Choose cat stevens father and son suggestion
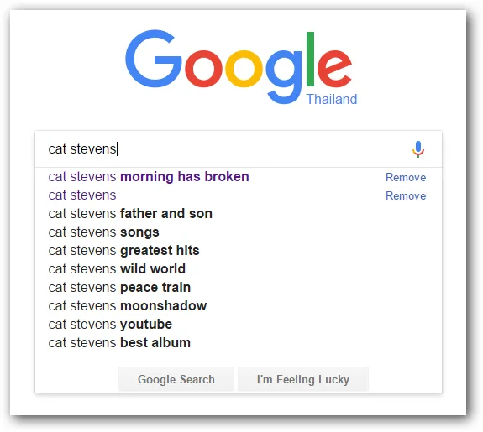The width and height of the screenshot is (483, 432). [x=130, y=214]
